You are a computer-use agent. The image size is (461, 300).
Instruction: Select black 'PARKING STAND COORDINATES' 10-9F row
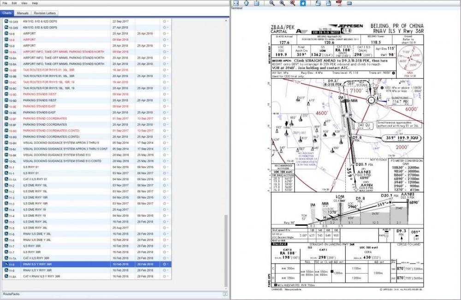tap(87, 124)
